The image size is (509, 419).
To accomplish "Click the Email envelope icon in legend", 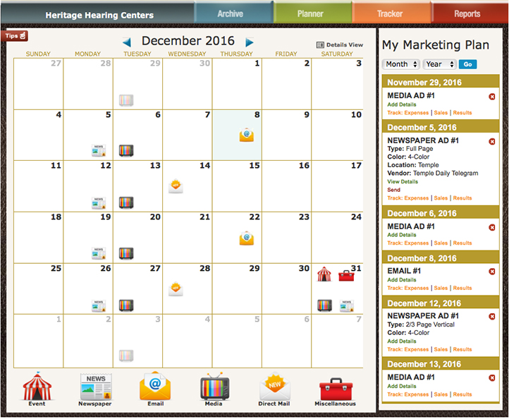I will coord(154,387).
